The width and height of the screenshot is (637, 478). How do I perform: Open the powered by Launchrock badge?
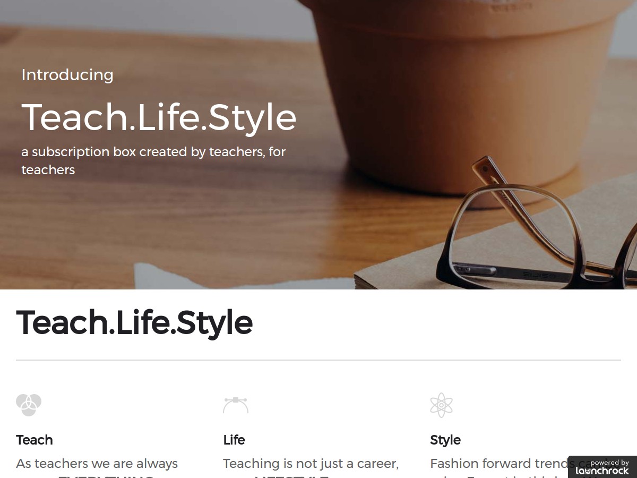(602, 467)
